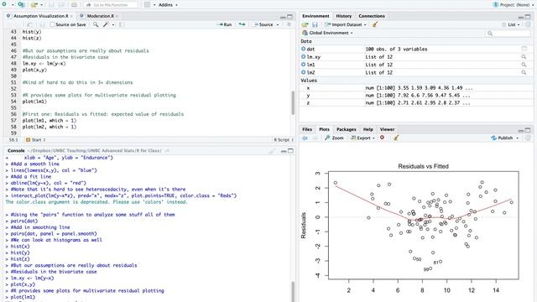Click the New File icon
Image resolution: width=537 pixels, height=302 pixels.
pos(4,4)
